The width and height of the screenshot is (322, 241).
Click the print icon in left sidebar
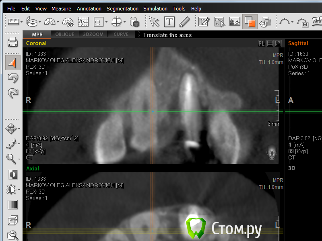pos(12,42)
